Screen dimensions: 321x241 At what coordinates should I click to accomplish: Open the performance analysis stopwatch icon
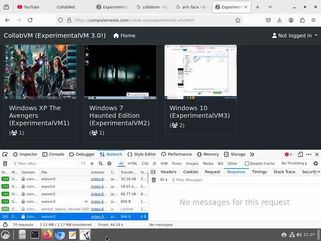[5, 225]
